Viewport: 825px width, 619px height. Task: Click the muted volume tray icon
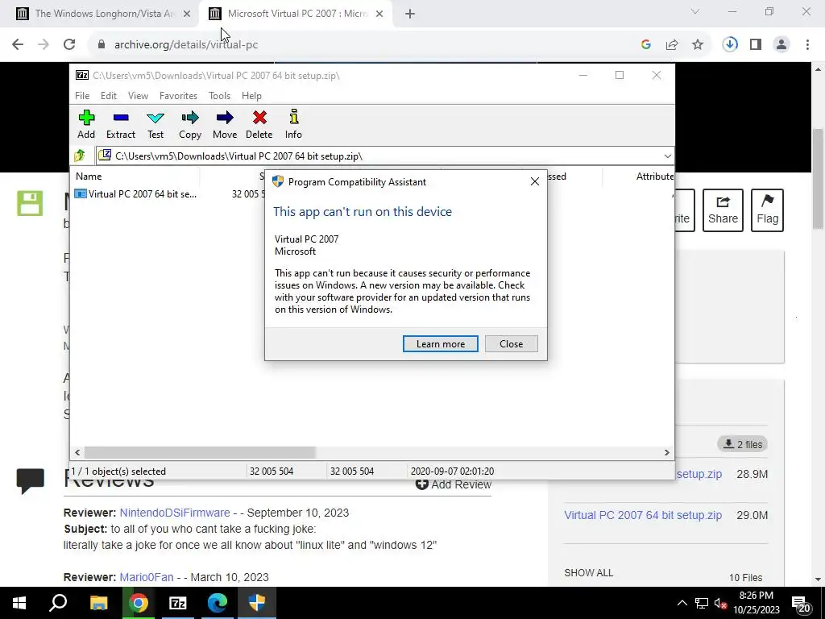[x=719, y=603]
